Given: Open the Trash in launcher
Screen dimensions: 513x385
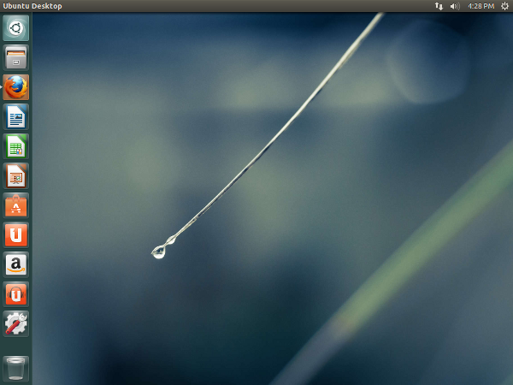Looking at the screenshot, I should (15, 369).
